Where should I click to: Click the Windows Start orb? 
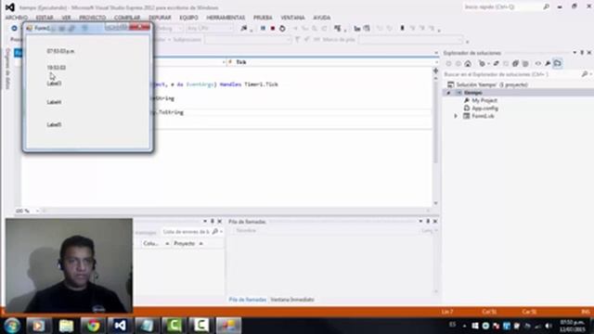click(12, 326)
